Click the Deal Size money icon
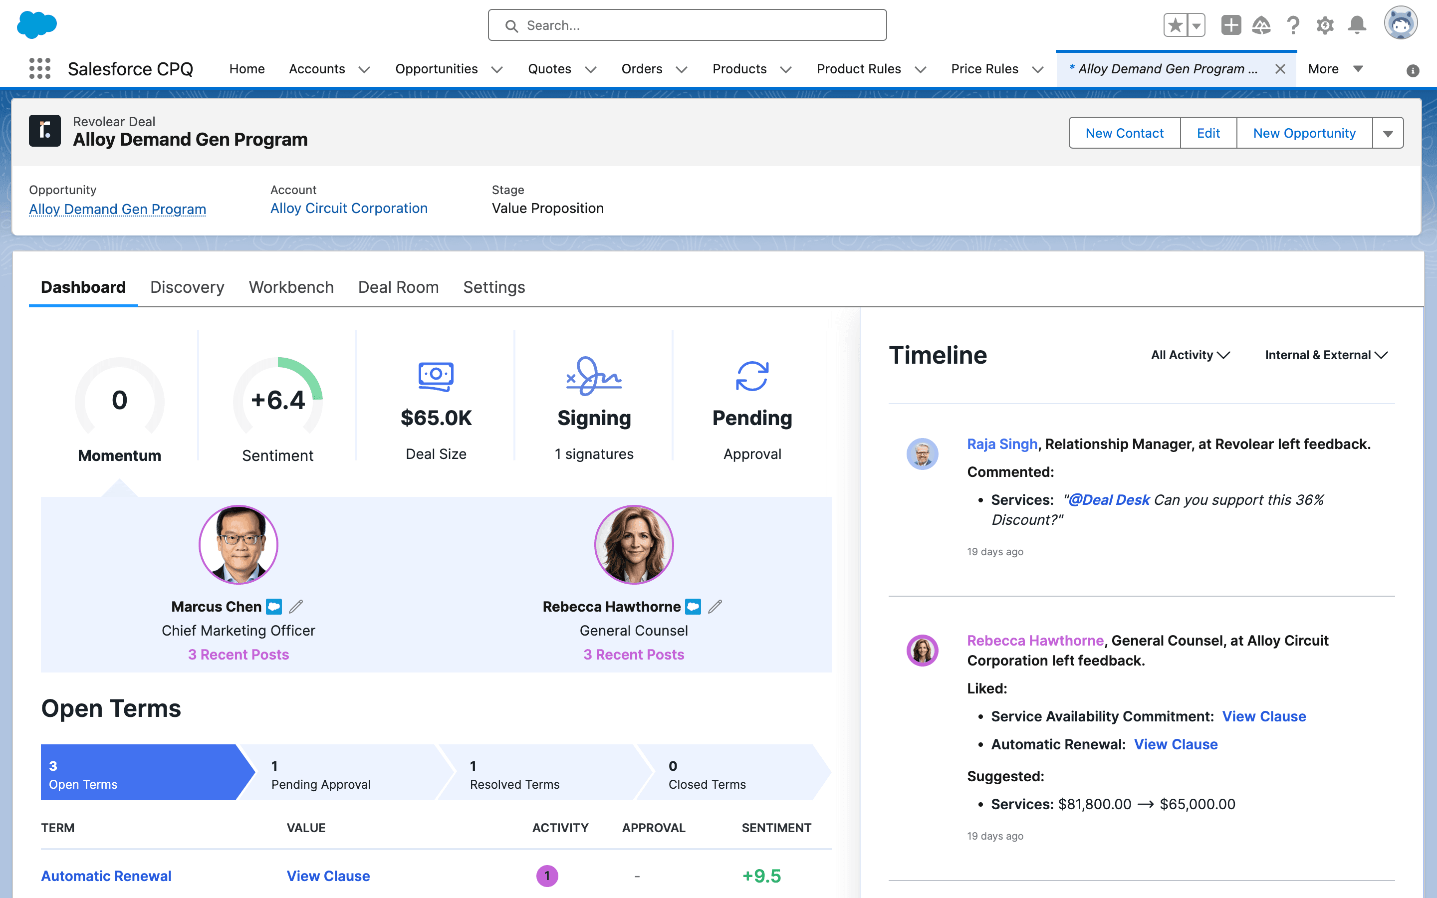The image size is (1437, 898). (436, 376)
